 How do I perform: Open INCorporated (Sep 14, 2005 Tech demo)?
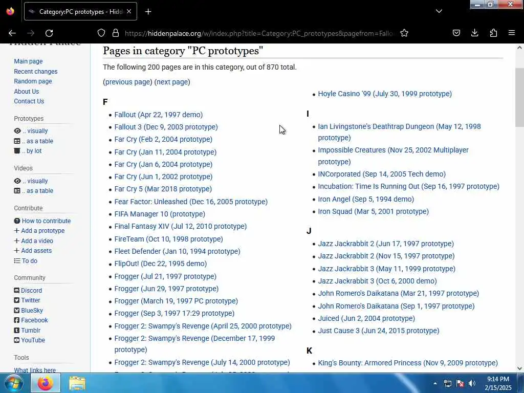[x=382, y=174]
